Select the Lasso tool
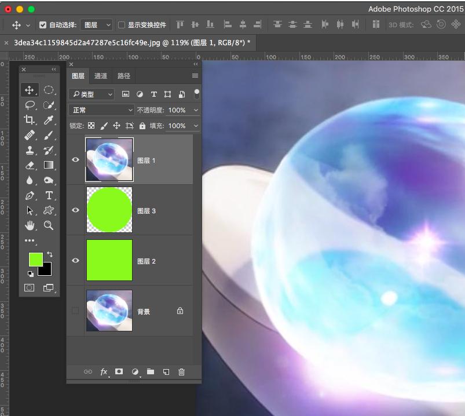The width and height of the screenshot is (465, 416). coord(30,105)
